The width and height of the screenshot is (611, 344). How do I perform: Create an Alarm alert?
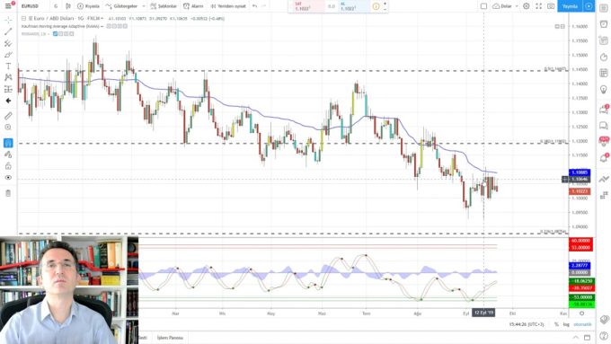point(193,6)
